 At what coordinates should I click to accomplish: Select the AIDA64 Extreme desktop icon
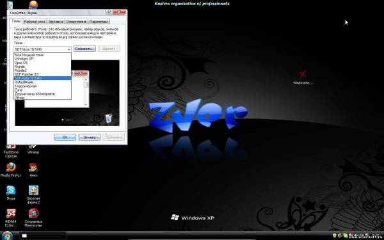(x=11, y=218)
